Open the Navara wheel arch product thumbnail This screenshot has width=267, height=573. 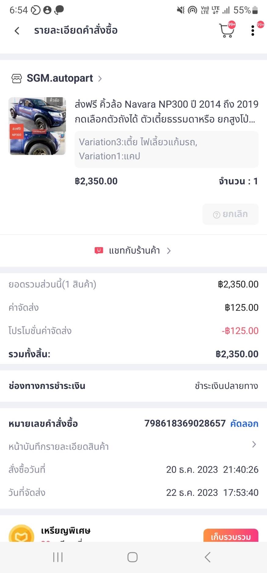click(x=37, y=126)
